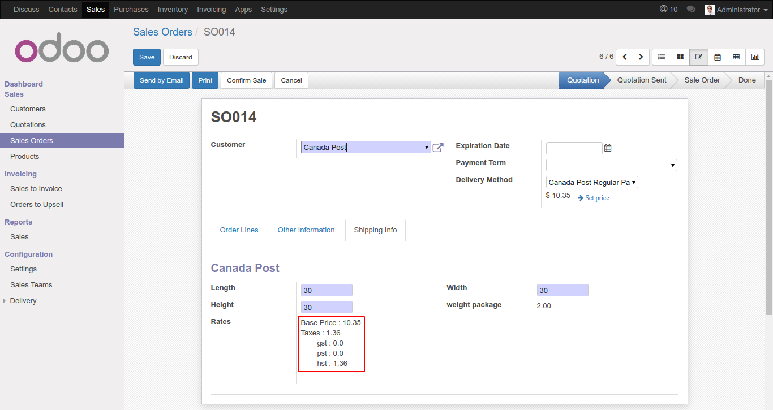This screenshot has height=410, width=773.
Task: Open Configuration Settings in sidebar
Action: pyautogui.click(x=23, y=269)
